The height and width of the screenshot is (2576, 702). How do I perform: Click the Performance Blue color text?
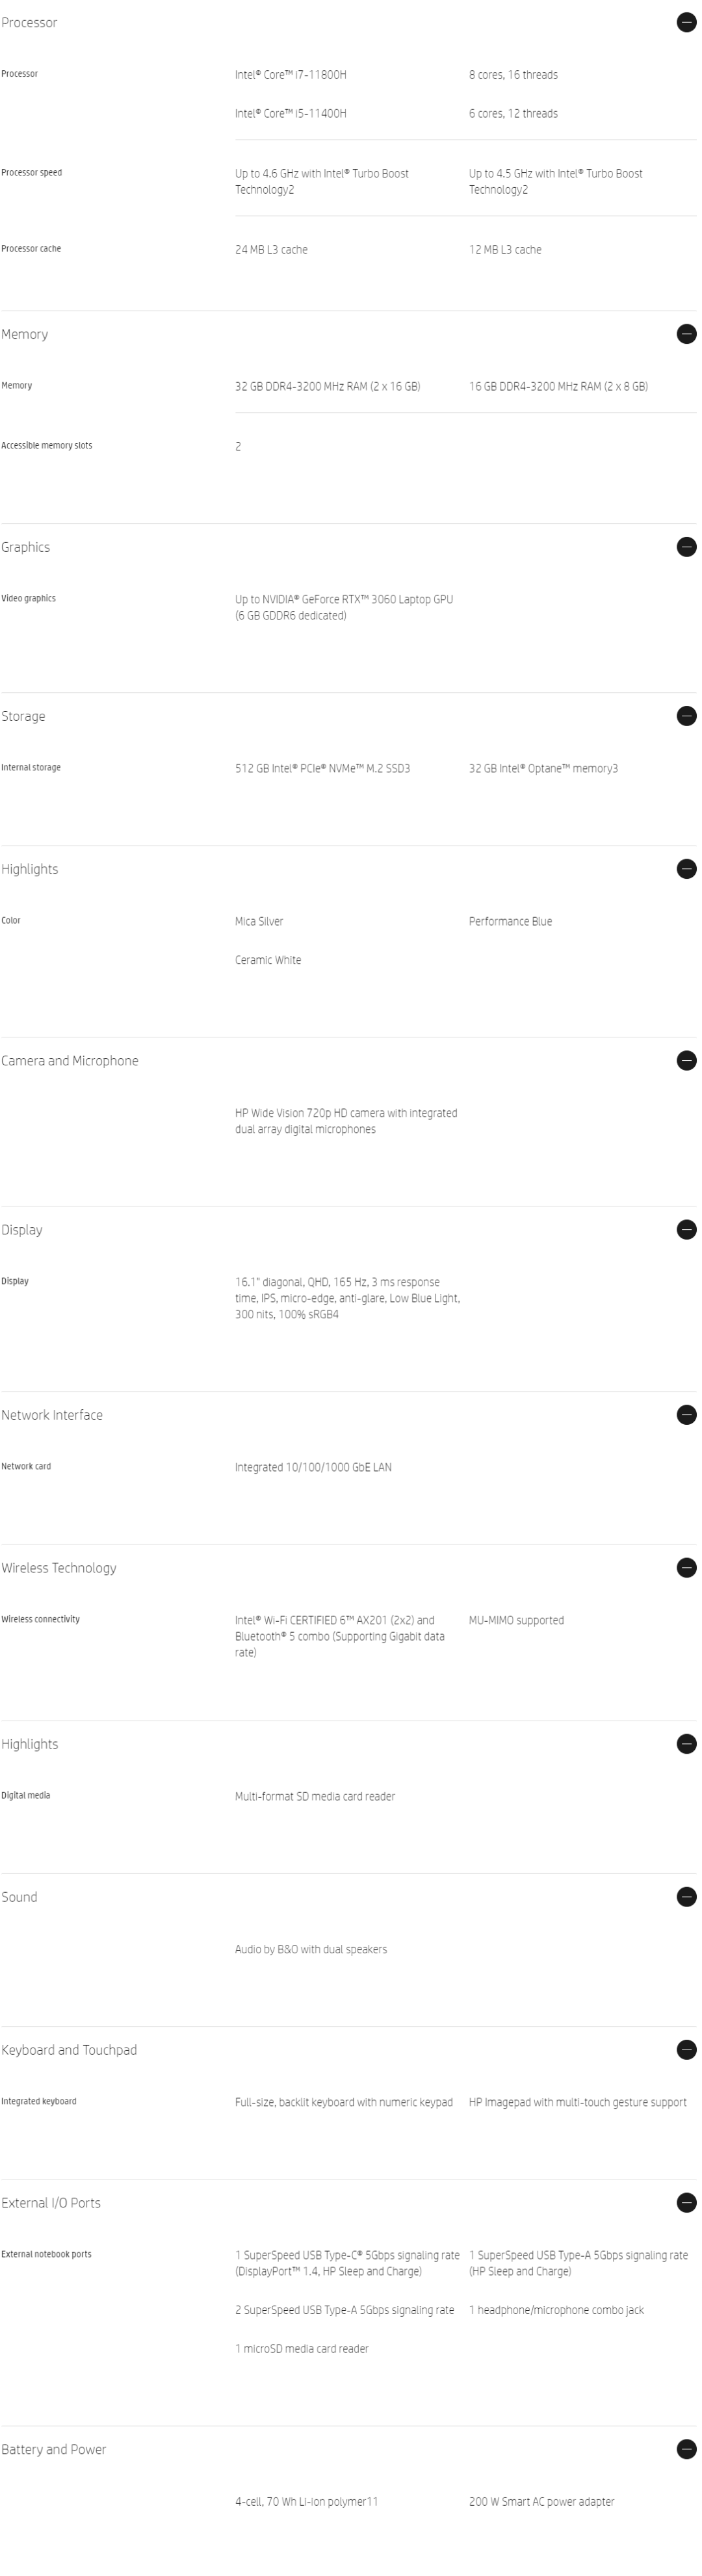pos(510,922)
